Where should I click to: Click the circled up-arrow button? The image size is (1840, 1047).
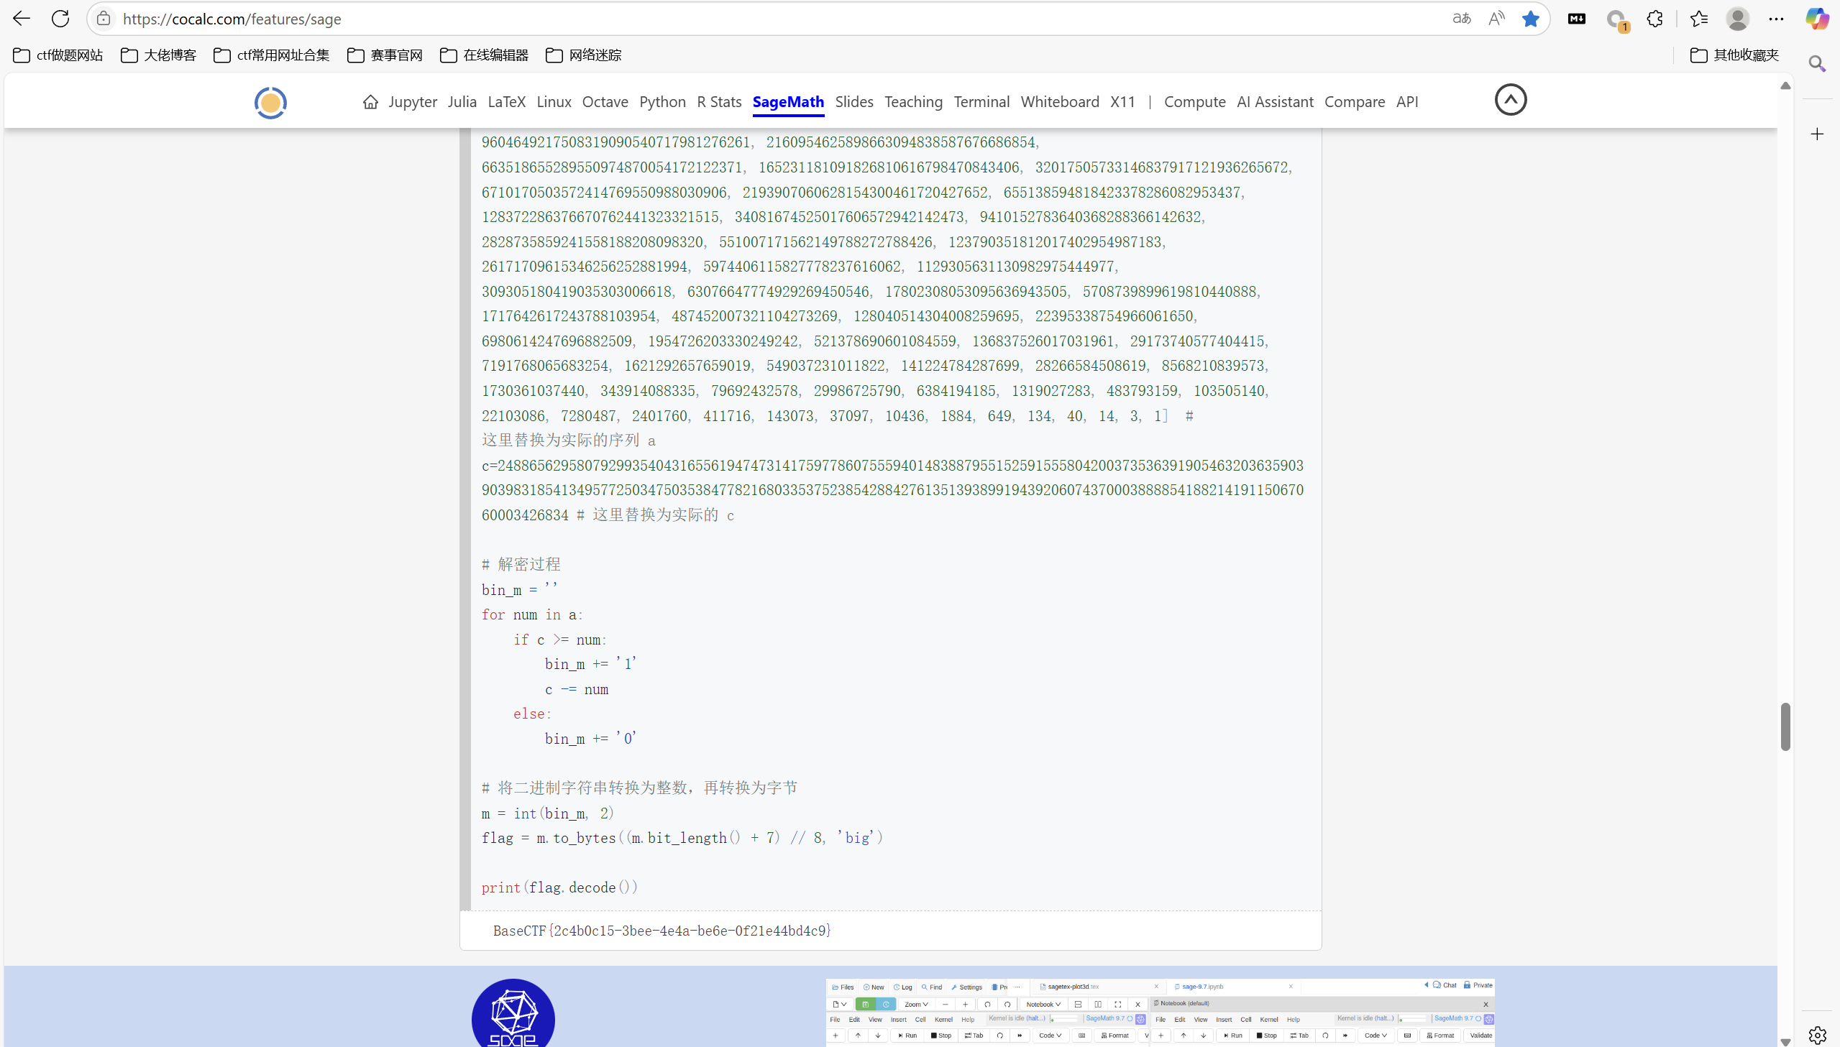tap(1511, 100)
